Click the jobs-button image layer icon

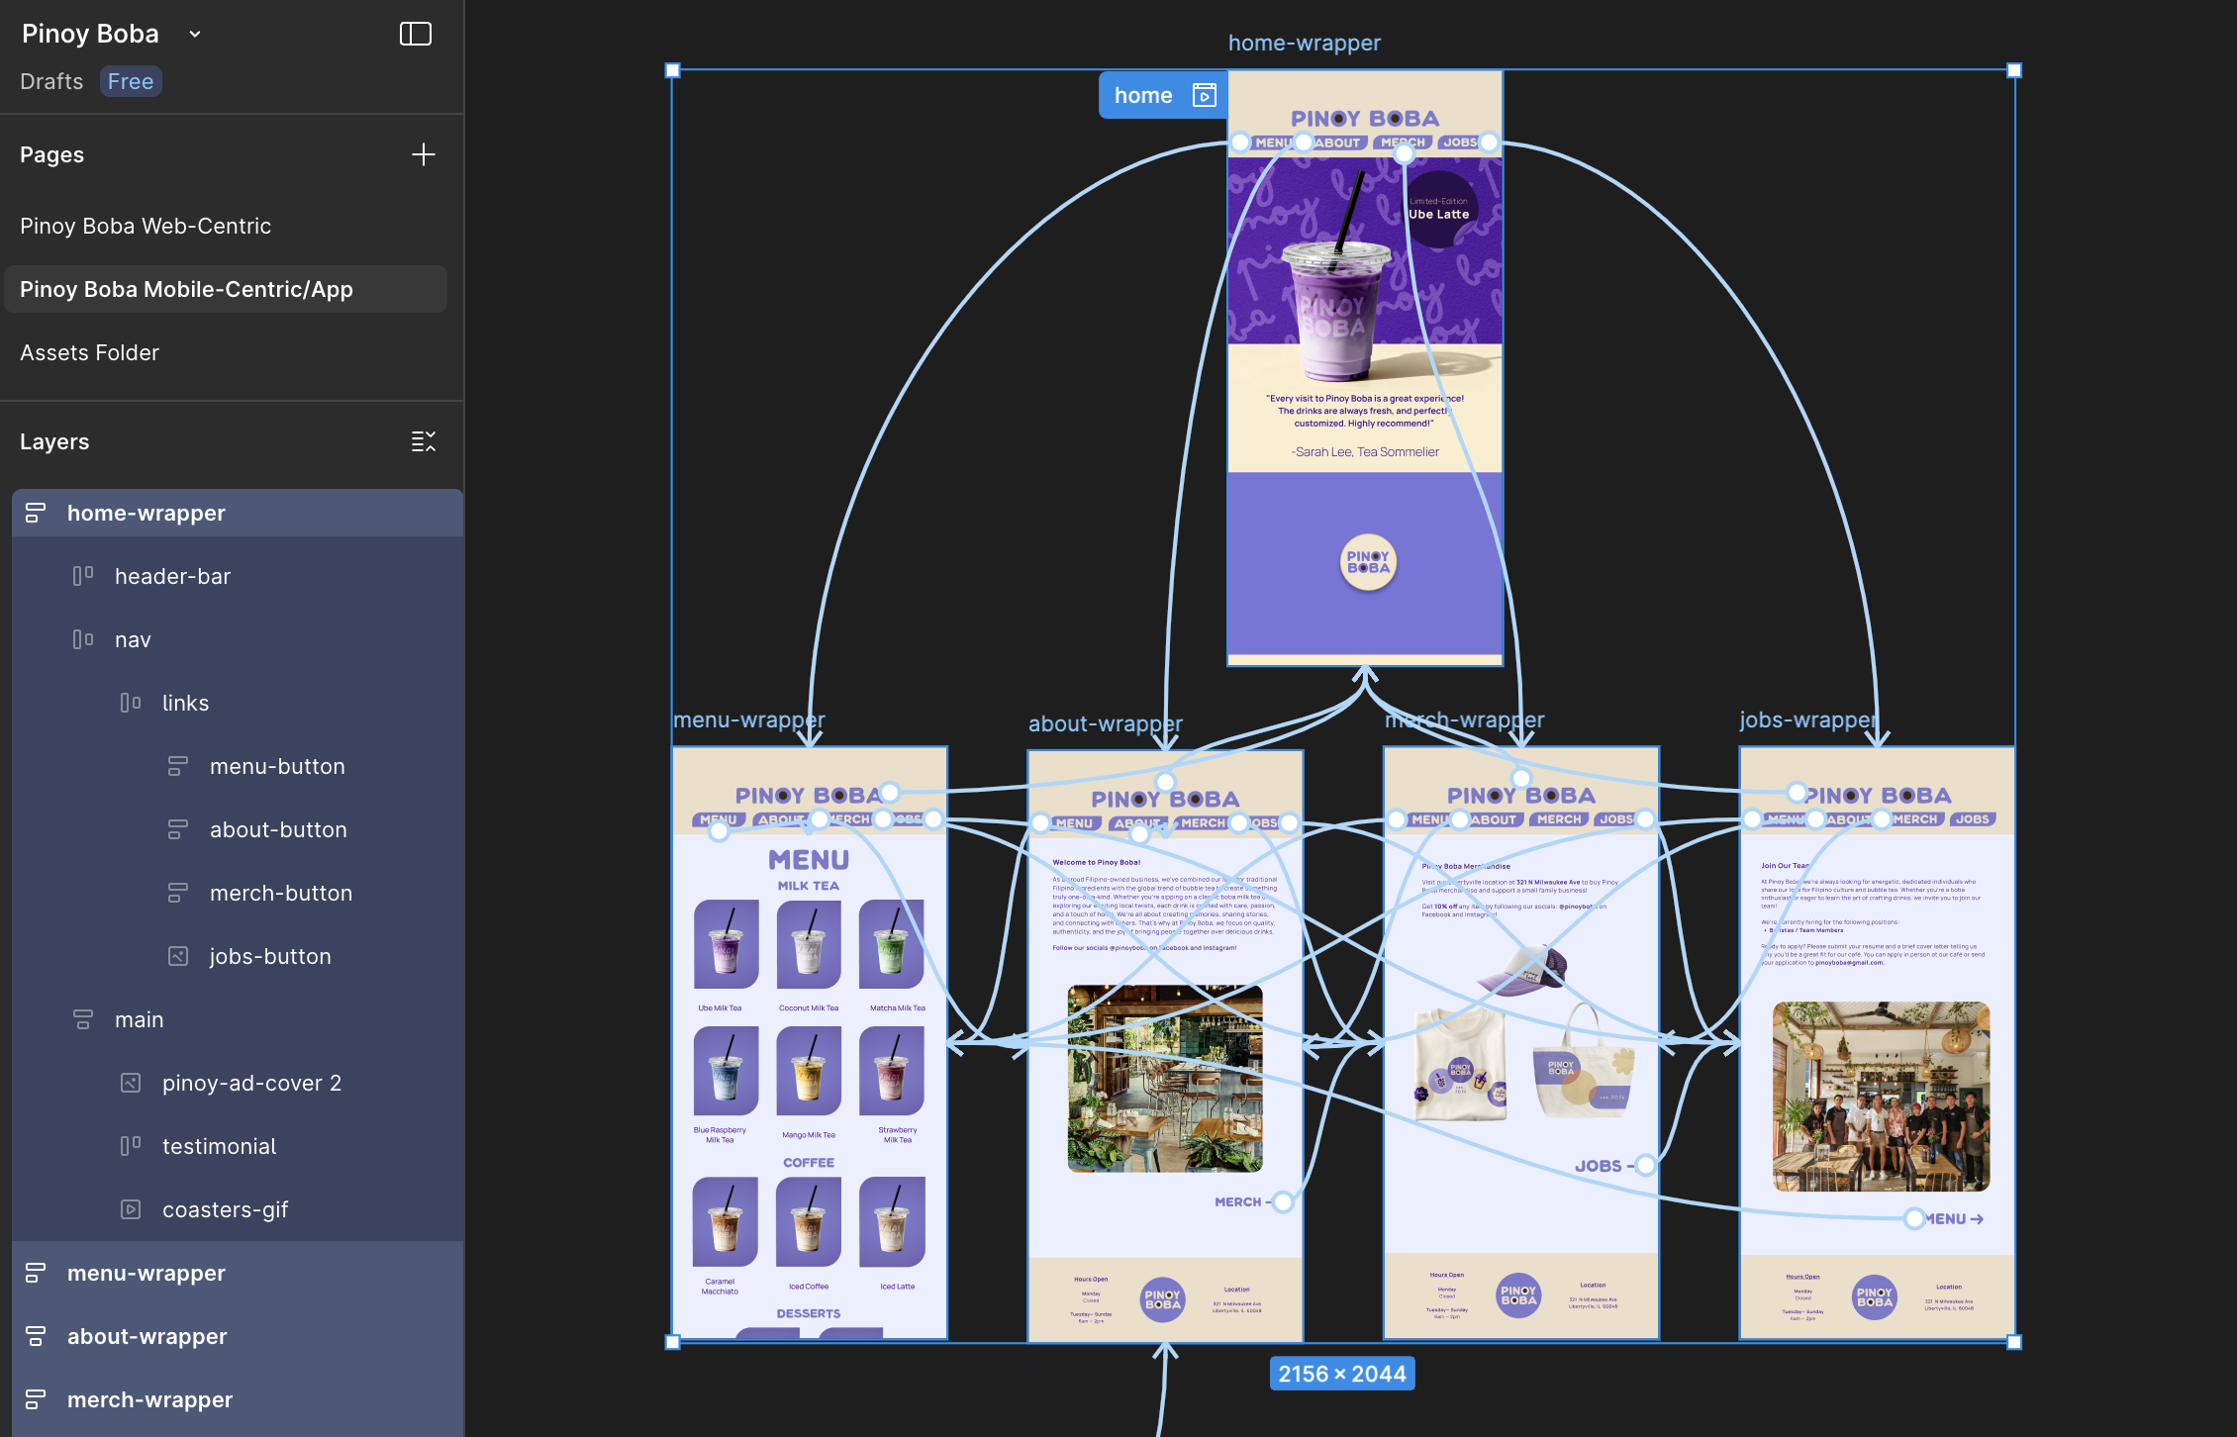coord(178,956)
